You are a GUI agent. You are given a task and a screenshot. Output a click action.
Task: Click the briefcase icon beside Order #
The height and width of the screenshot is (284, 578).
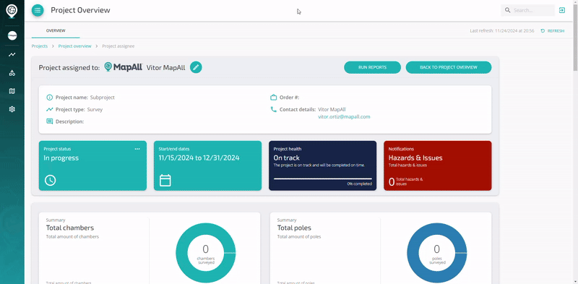coord(274,98)
